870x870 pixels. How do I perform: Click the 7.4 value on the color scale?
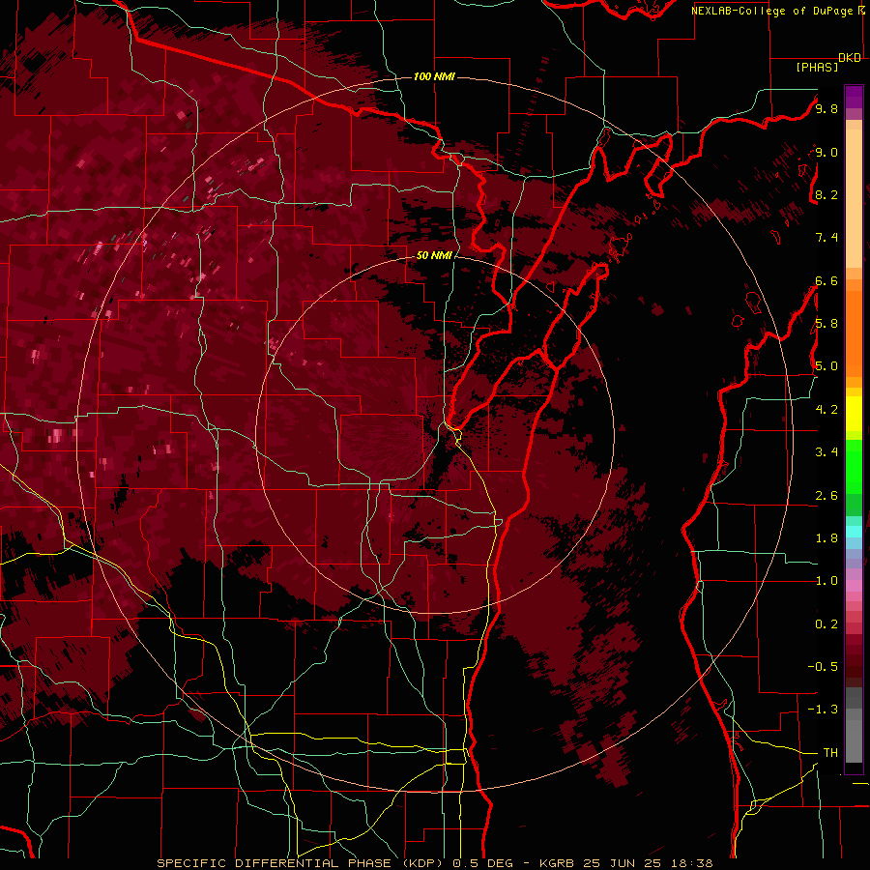coord(826,238)
